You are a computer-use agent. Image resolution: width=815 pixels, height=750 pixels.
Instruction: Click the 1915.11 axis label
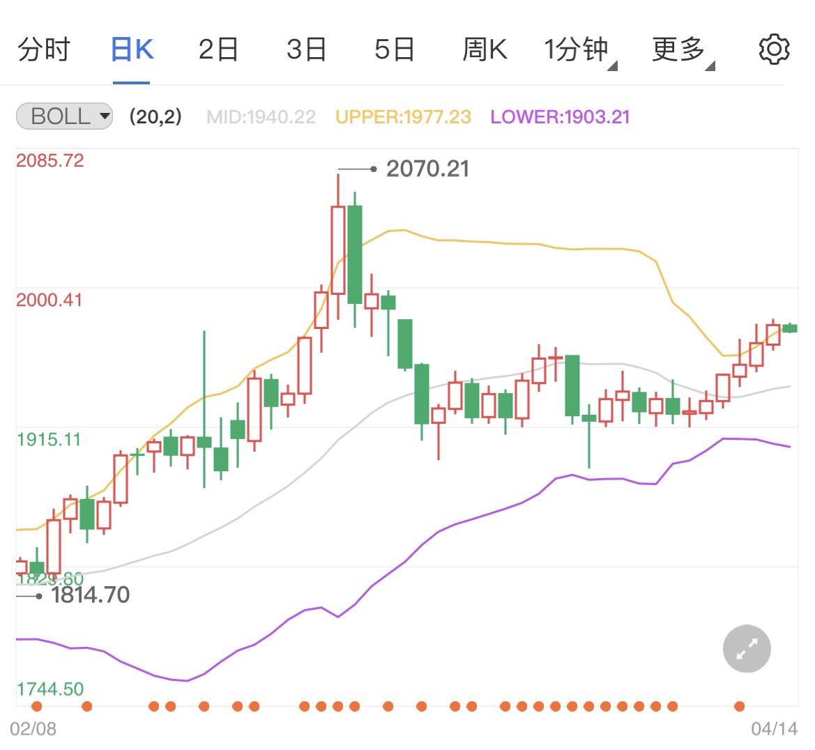49,441
